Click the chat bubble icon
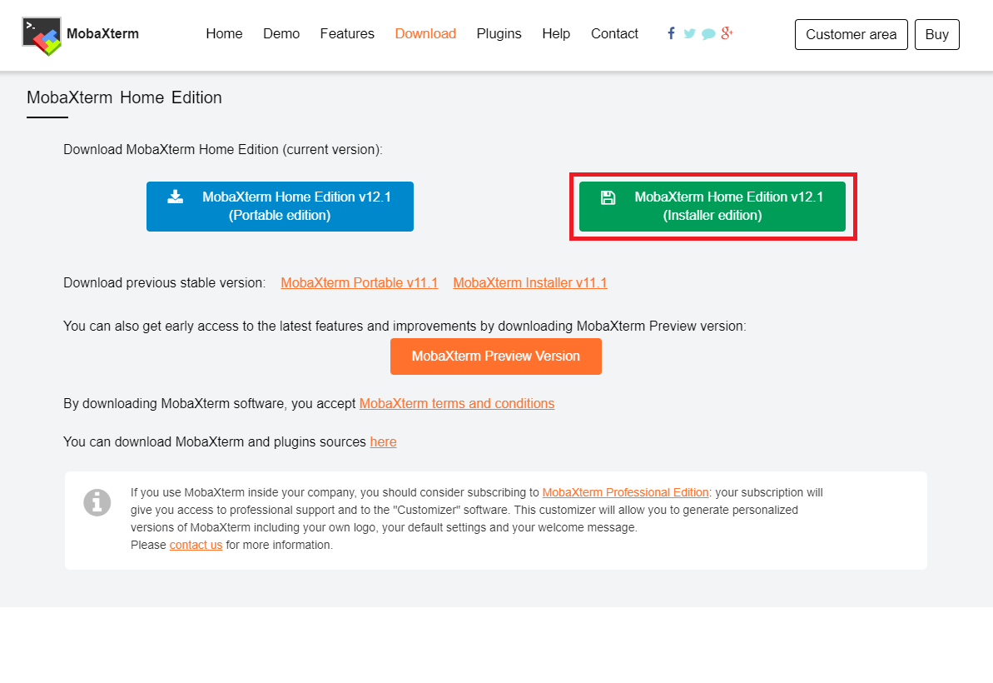Viewport: 993px width, 683px height. click(708, 33)
